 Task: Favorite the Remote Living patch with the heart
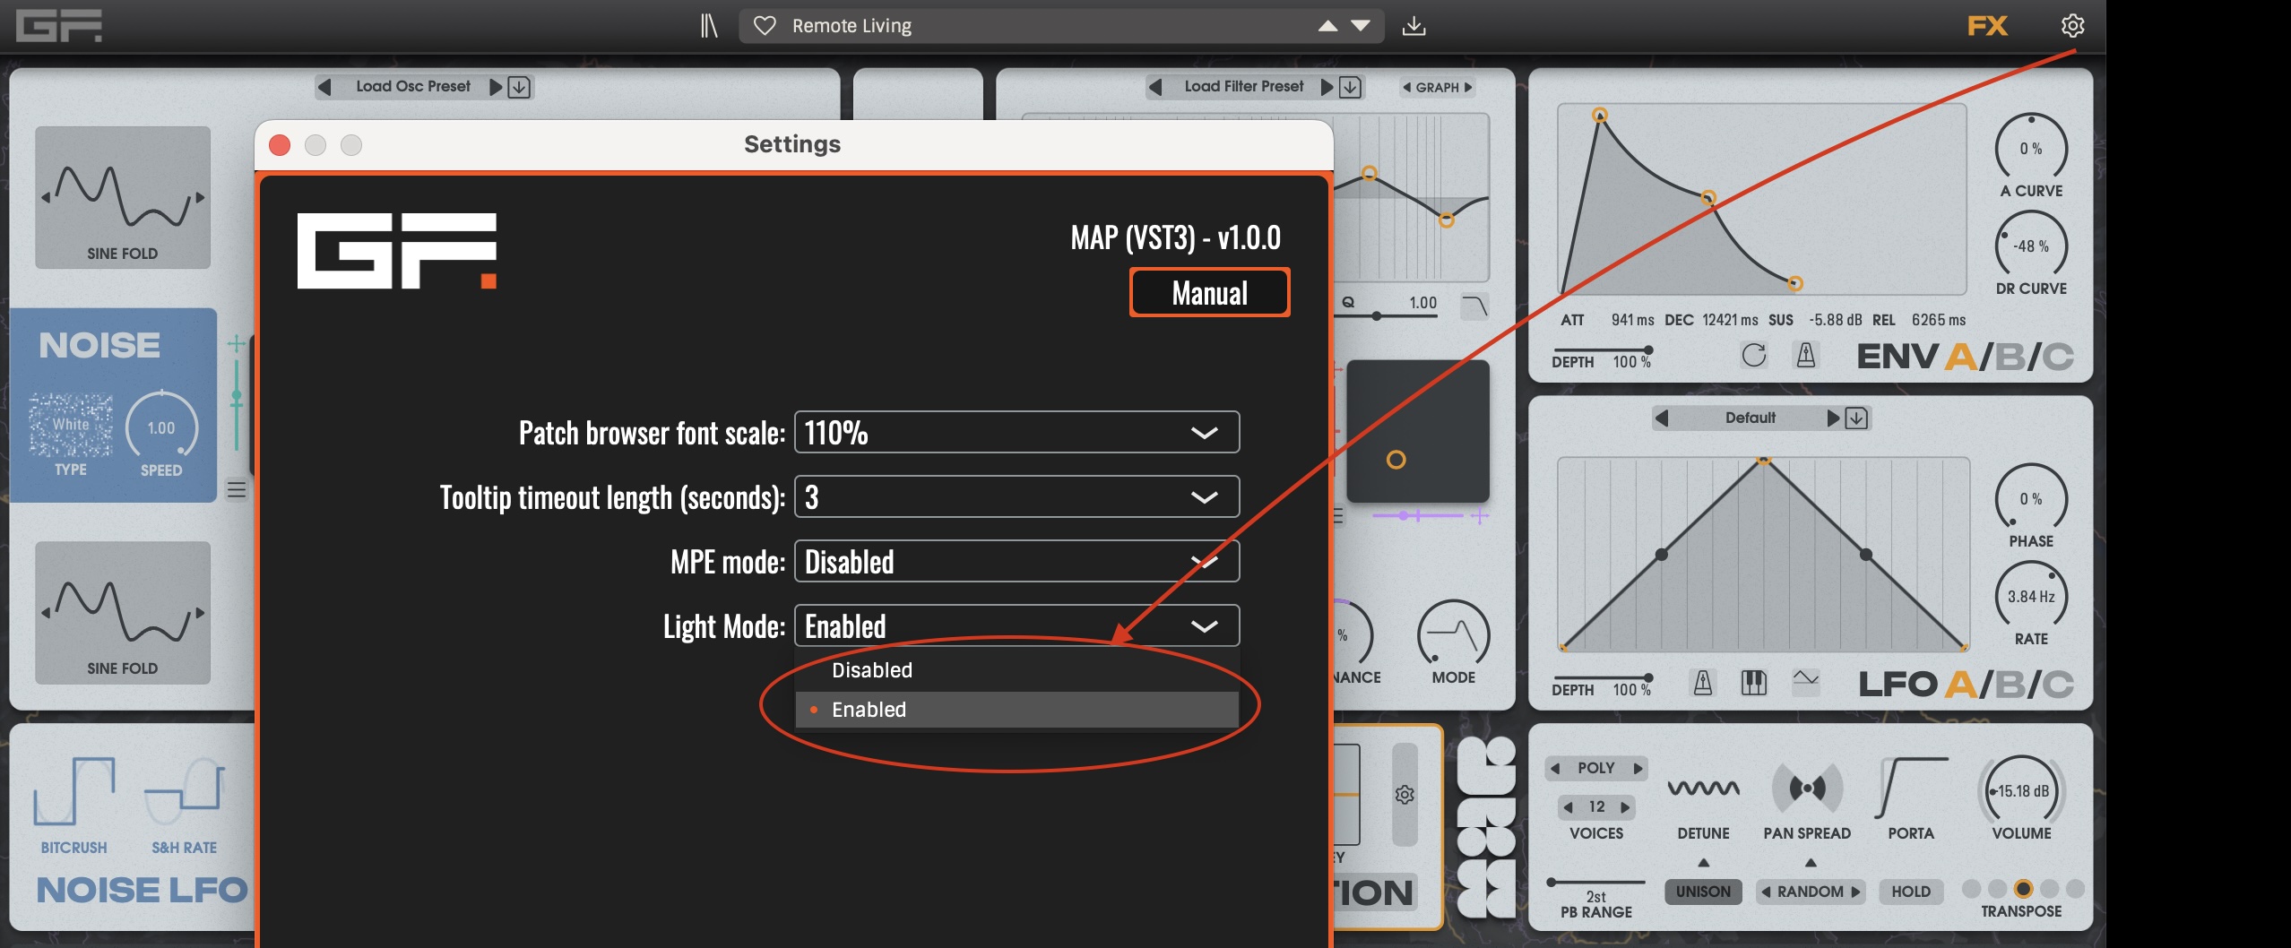click(765, 26)
